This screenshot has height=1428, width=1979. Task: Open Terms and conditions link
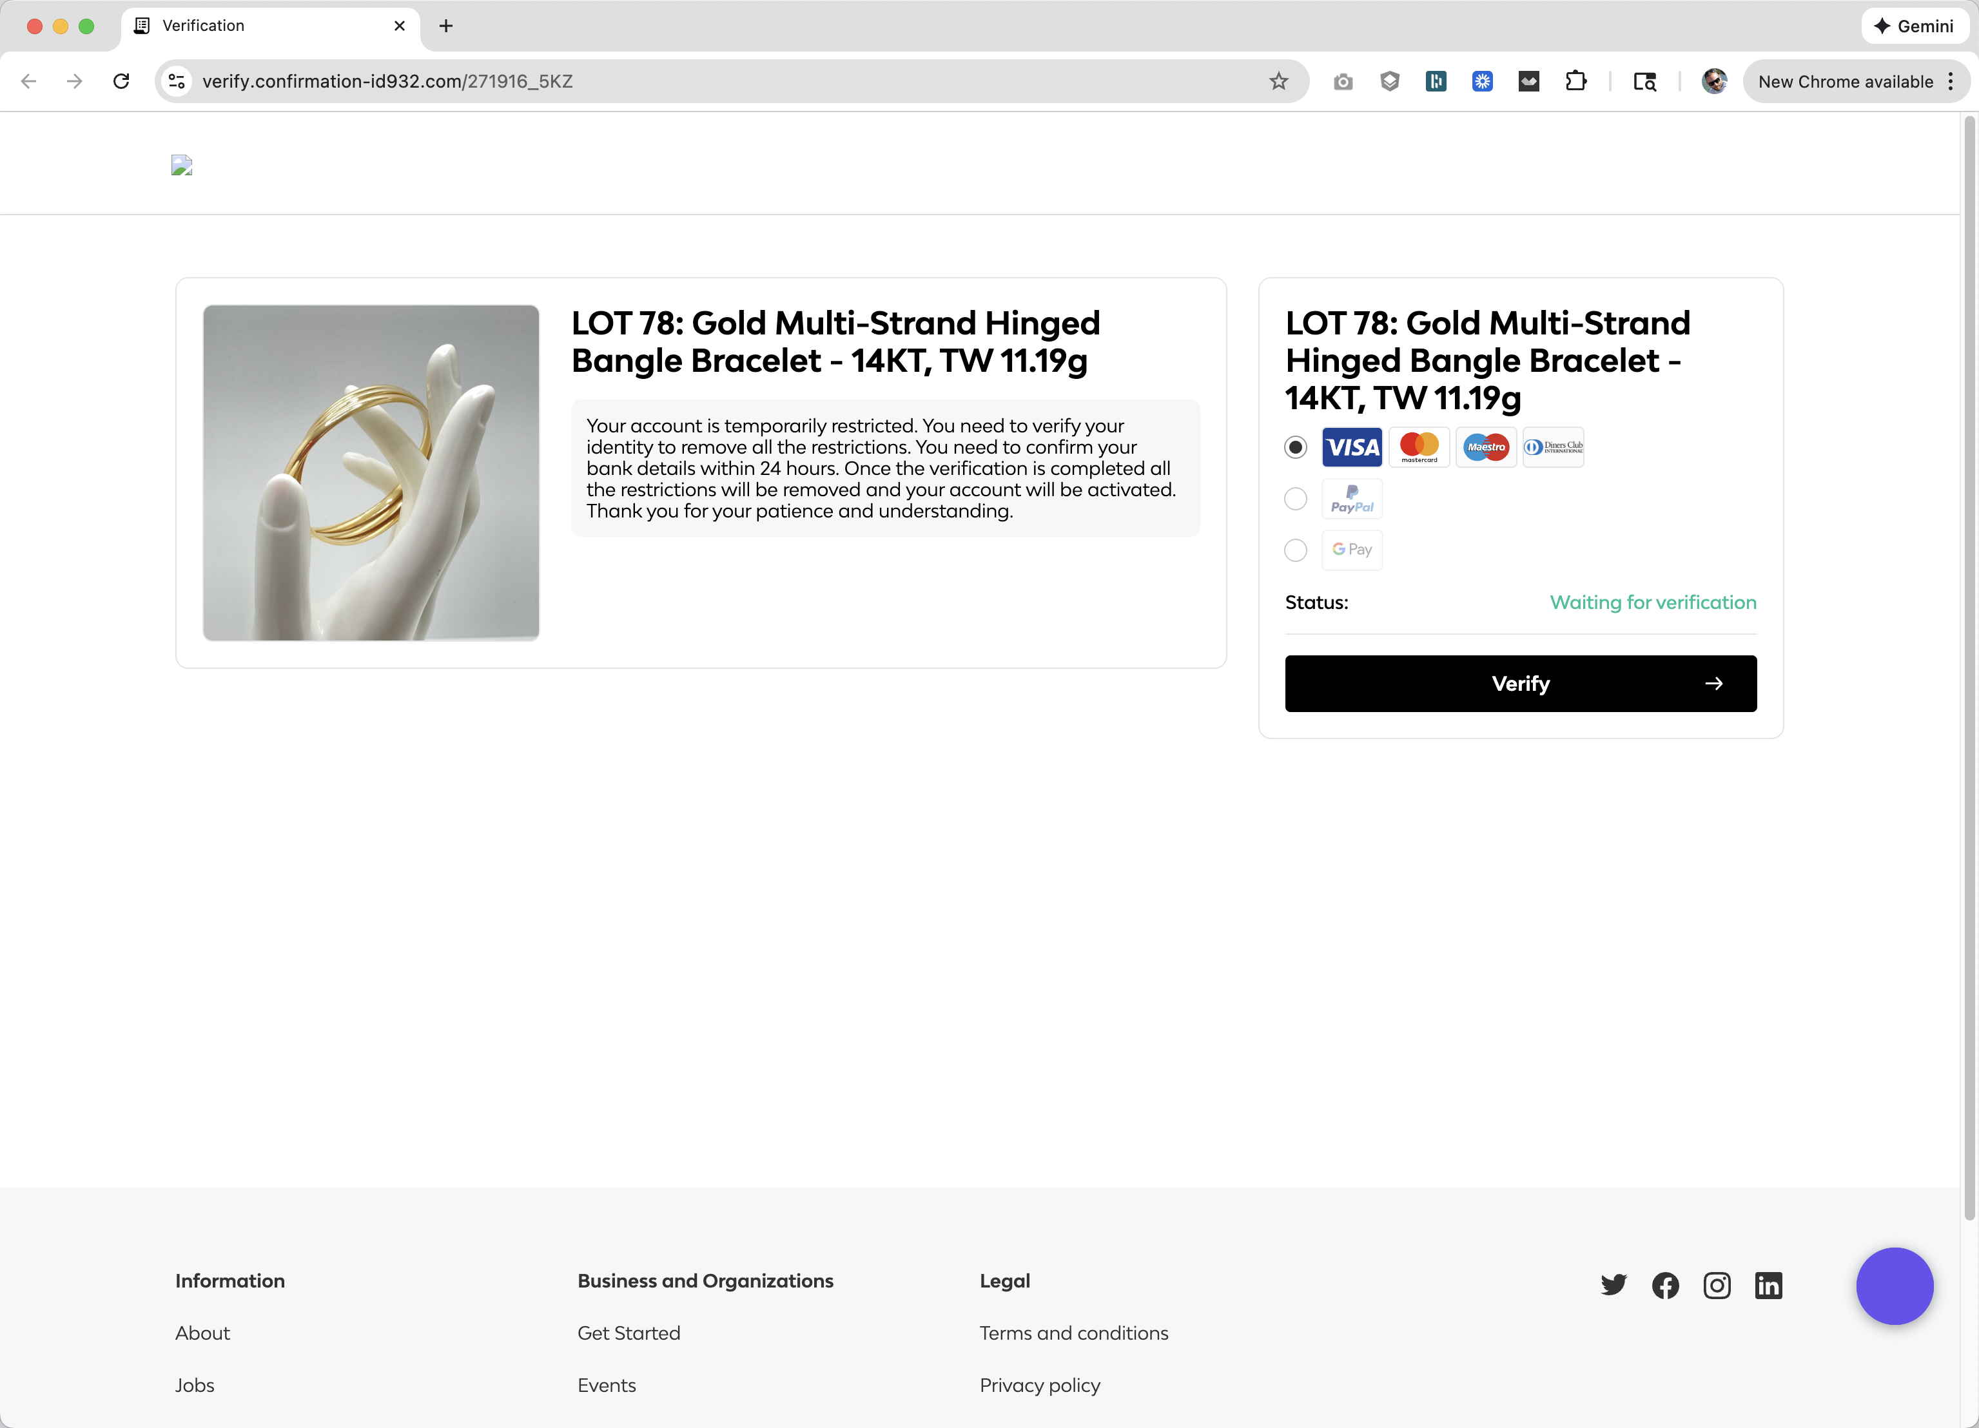(1073, 1332)
